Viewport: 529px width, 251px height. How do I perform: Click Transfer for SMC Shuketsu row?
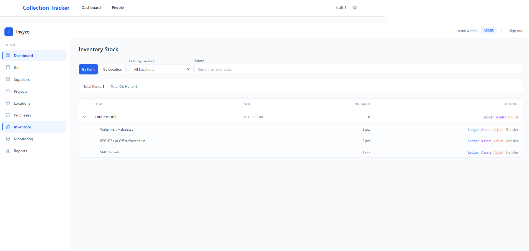click(x=512, y=152)
